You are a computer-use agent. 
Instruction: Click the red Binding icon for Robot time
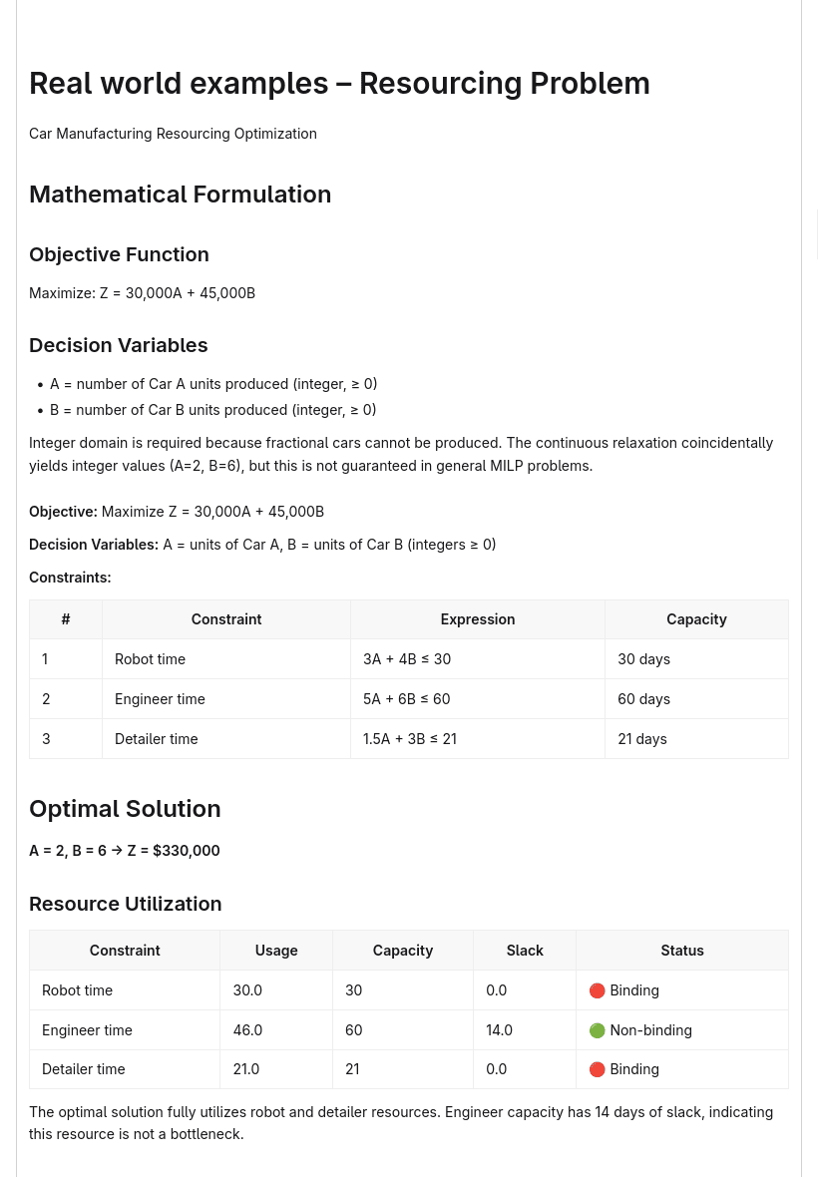click(x=597, y=990)
